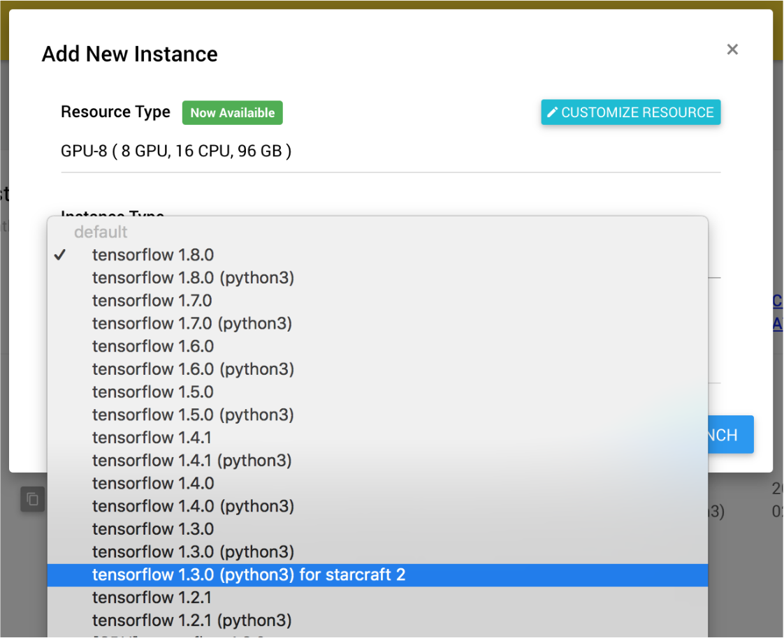This screenshot has height=638, width=784.
Task: Select tensorflow 1.5.0 option
Action: point(377,392)
